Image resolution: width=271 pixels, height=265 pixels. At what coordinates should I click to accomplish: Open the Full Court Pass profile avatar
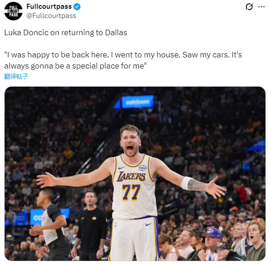(x=13, y=11)
